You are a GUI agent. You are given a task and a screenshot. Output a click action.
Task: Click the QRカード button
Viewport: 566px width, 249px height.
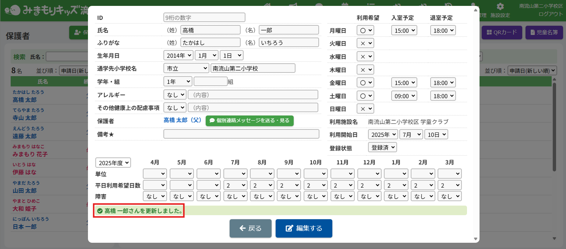(502, 32)
